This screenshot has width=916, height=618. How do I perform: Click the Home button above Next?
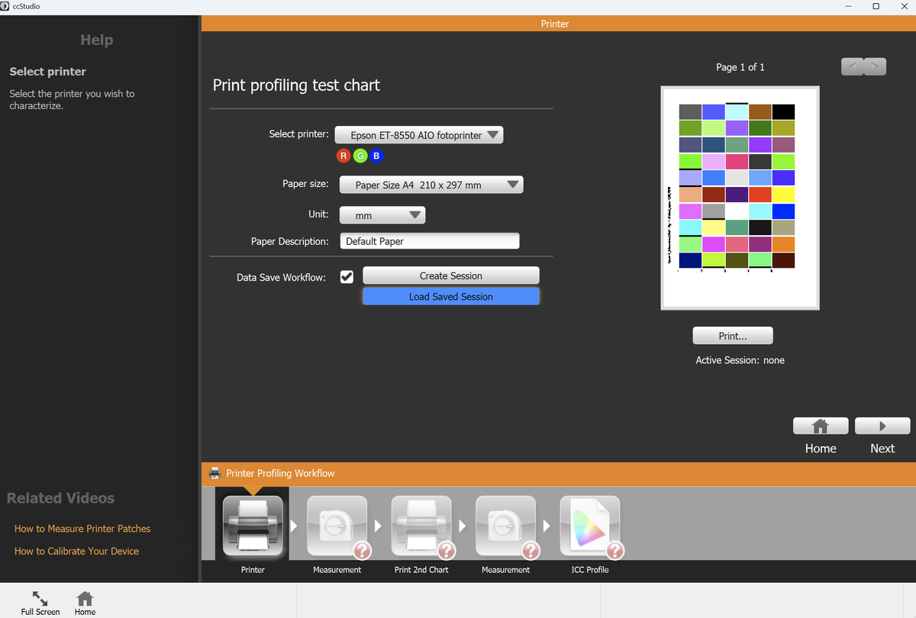click(x=821, y=426)
